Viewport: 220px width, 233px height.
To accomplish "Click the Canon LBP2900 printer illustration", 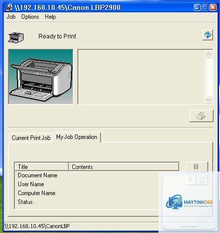I will tap(40, 76).
